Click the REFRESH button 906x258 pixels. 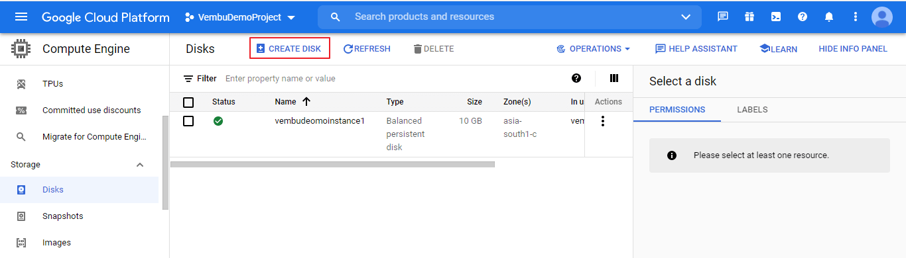[x=367, y=49]
